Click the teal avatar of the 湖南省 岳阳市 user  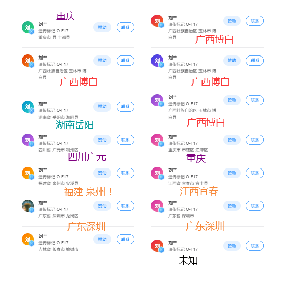28,107
